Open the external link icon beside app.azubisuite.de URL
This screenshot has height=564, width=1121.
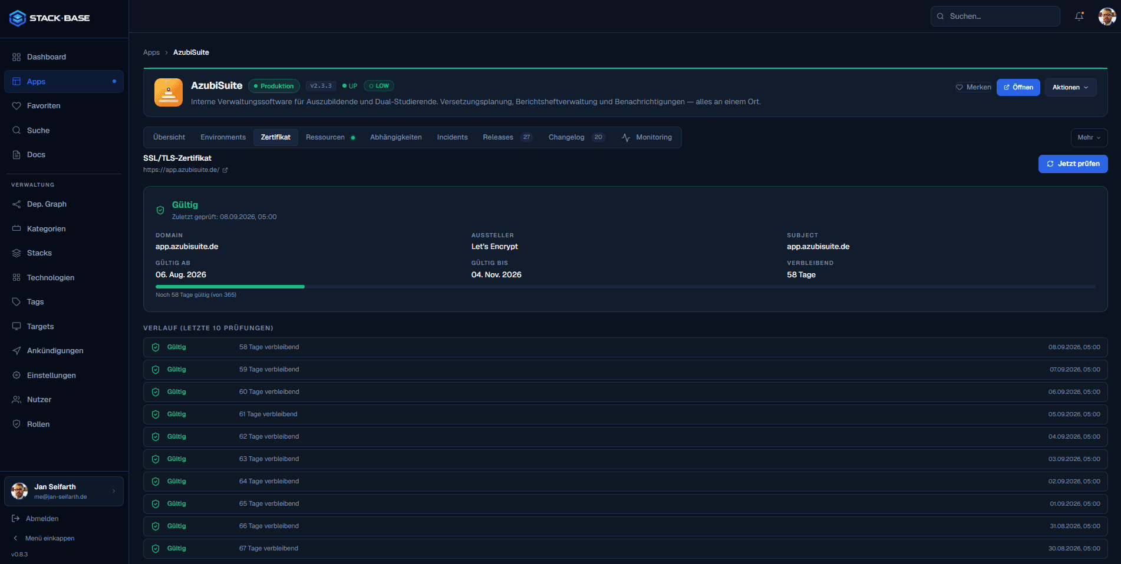(x=225, y=170)
